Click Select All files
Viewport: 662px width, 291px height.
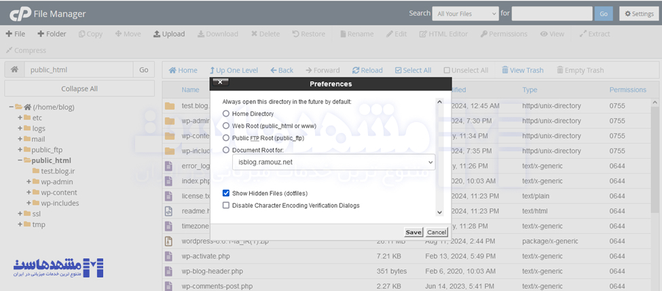[x=413, y=71]
